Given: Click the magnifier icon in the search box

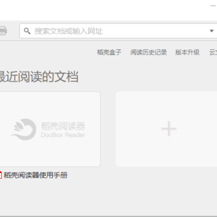Looking at the screenshot, I should point(27,31).
